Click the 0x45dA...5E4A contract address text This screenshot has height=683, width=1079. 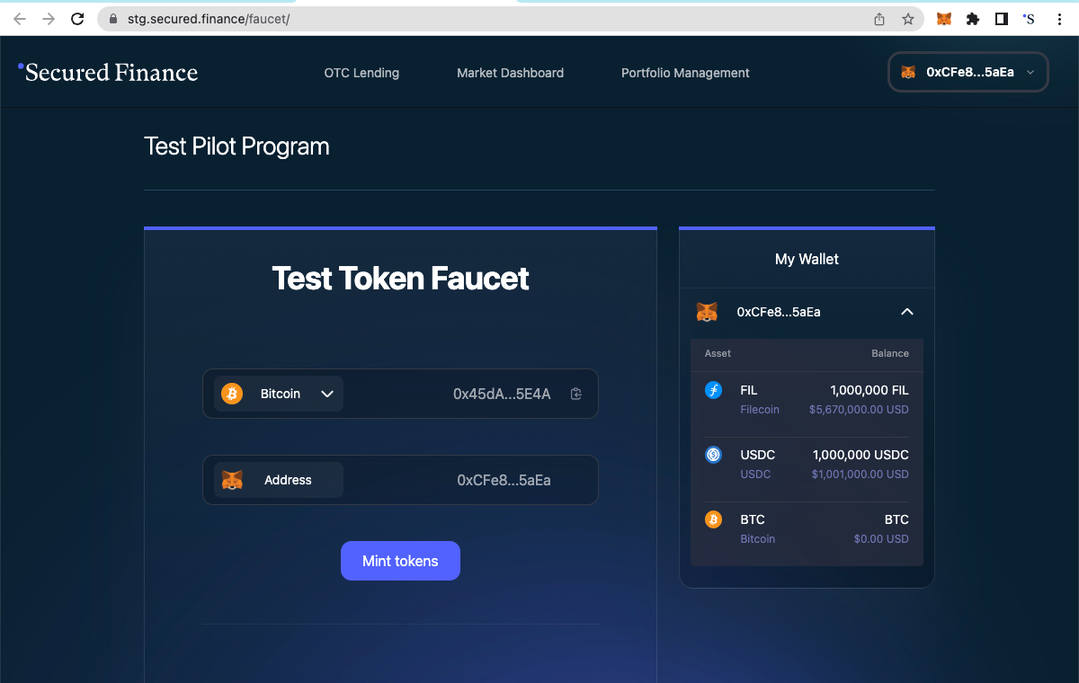point(502,394)
